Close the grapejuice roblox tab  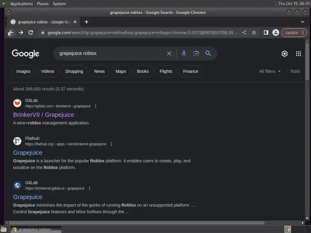(75, 22)
